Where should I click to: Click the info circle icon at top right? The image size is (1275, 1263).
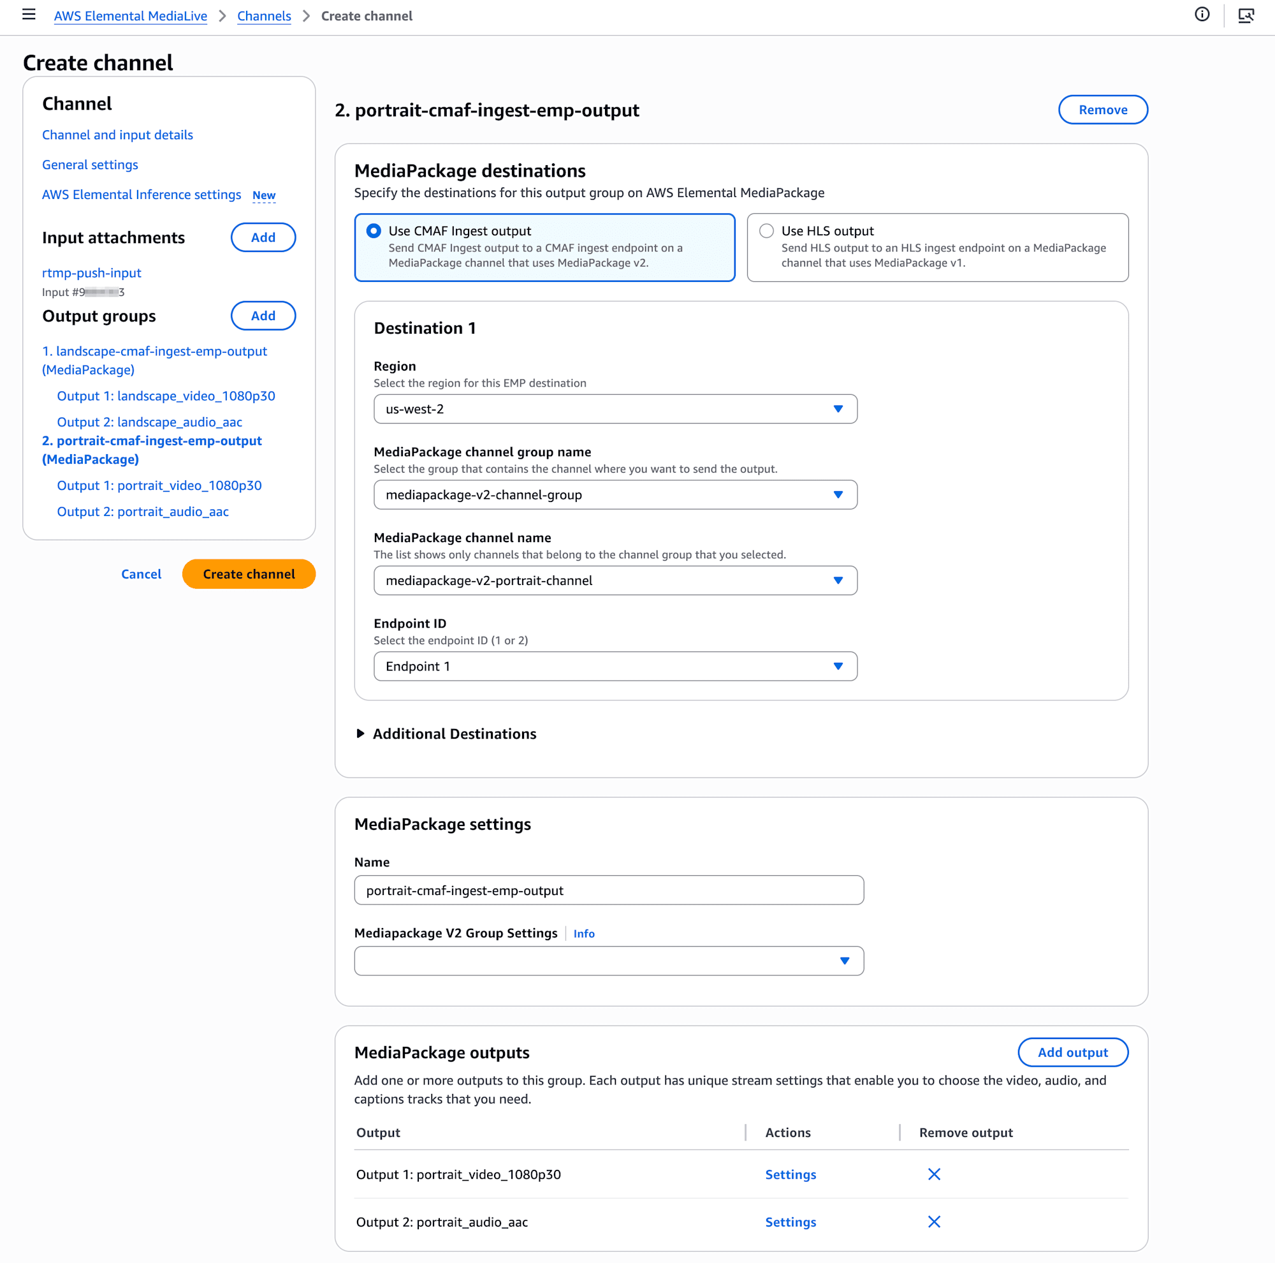(1202, 15)
